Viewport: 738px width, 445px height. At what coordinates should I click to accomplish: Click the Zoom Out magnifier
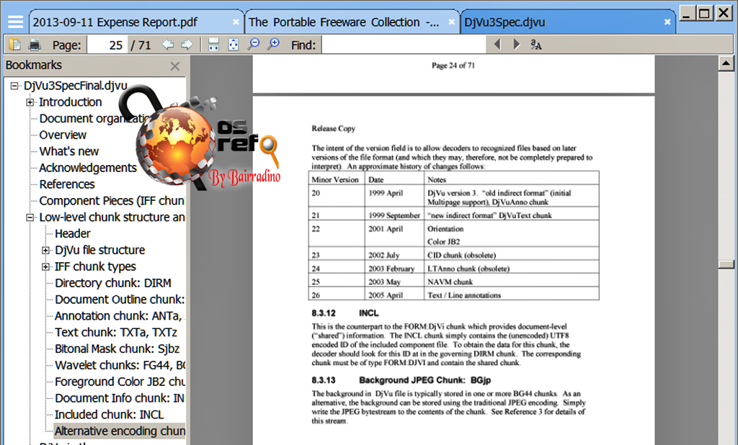click(x=253, y=45)
